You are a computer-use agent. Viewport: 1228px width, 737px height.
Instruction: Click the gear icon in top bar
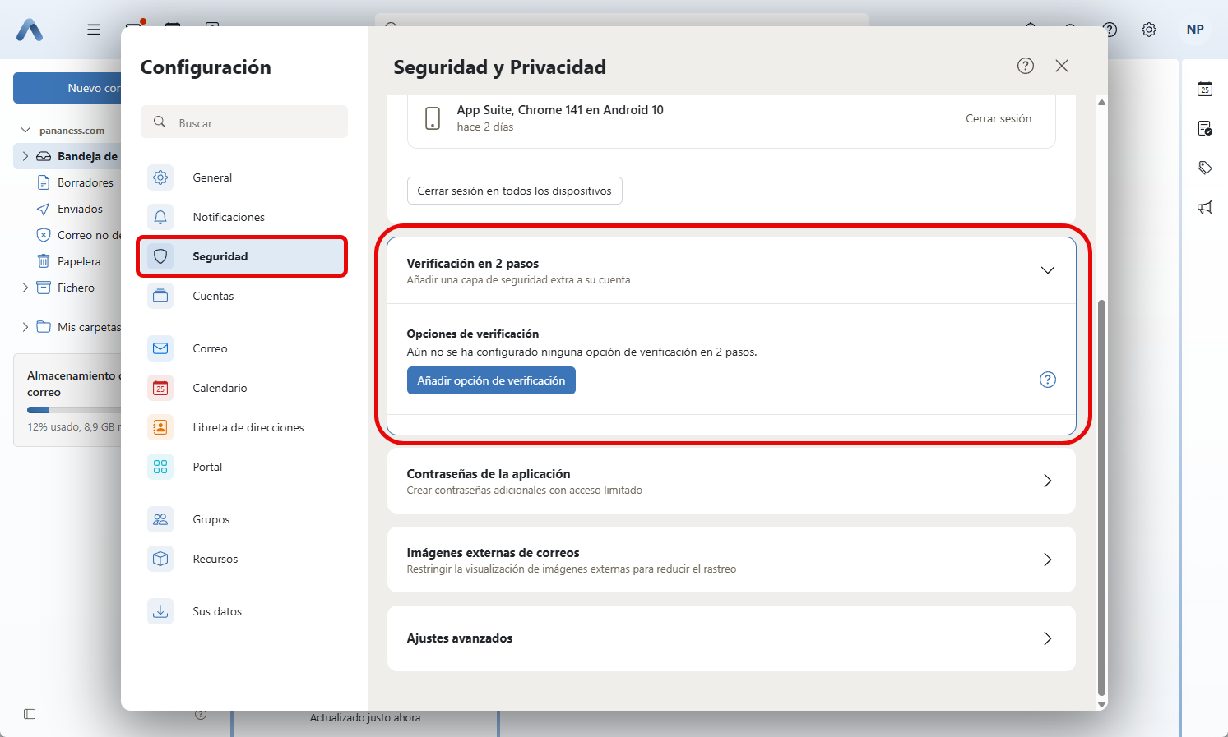1149,30
